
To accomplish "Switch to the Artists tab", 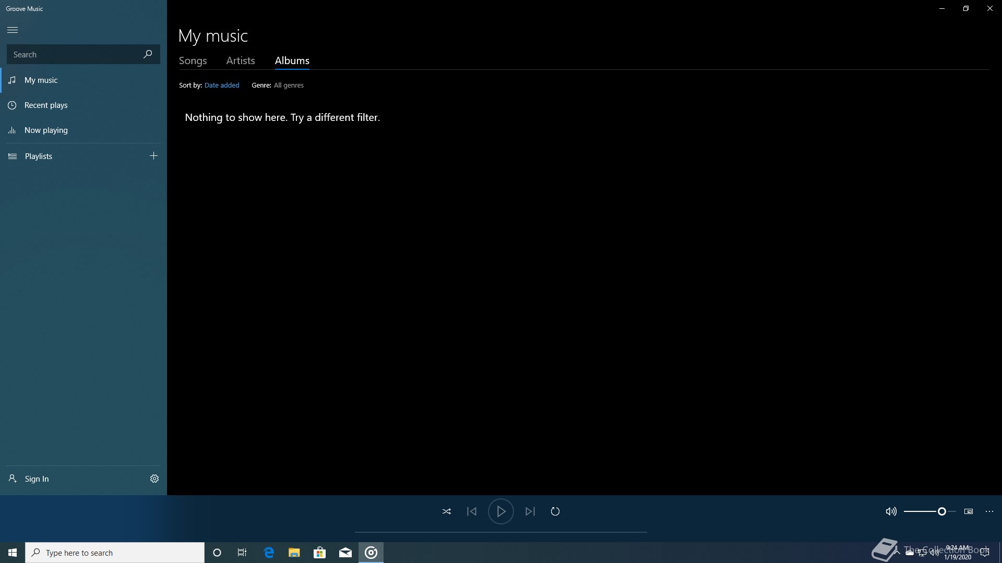I will click(x=241, y=60).
